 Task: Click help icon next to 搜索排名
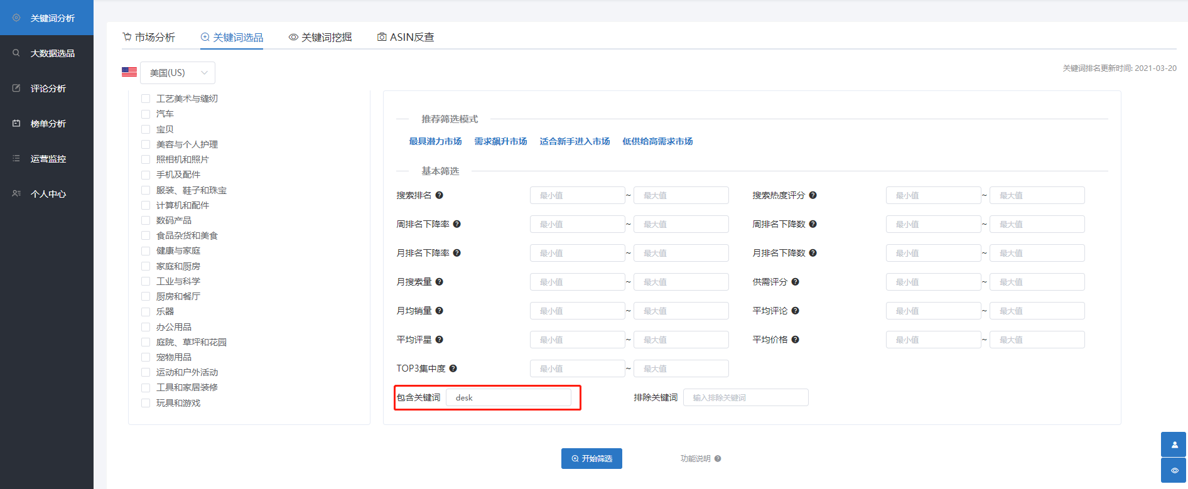440,195
